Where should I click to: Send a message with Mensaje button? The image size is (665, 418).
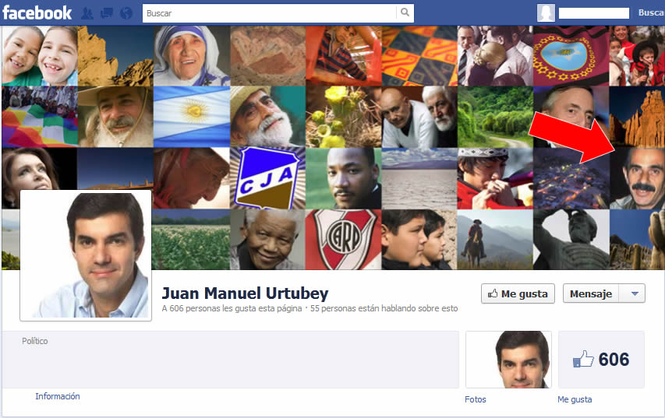(591, 293)
